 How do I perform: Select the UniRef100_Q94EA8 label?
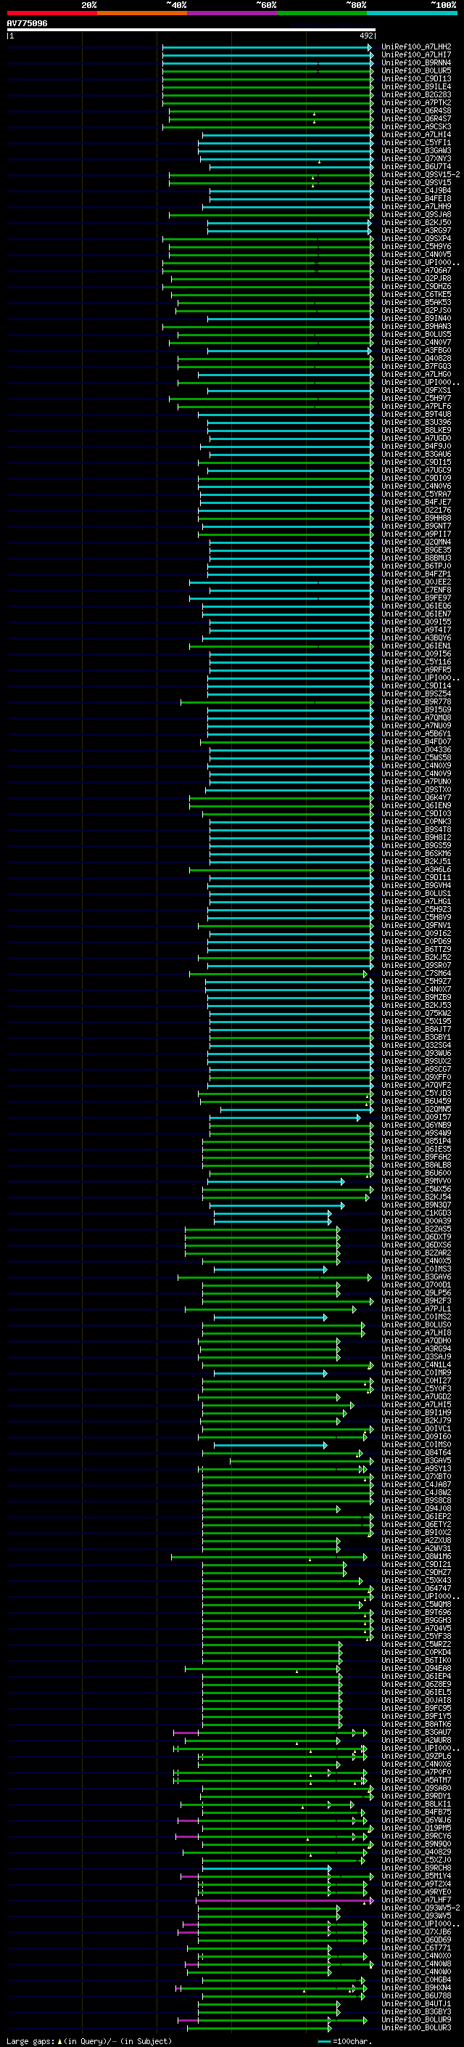(x=416, y=1668)
